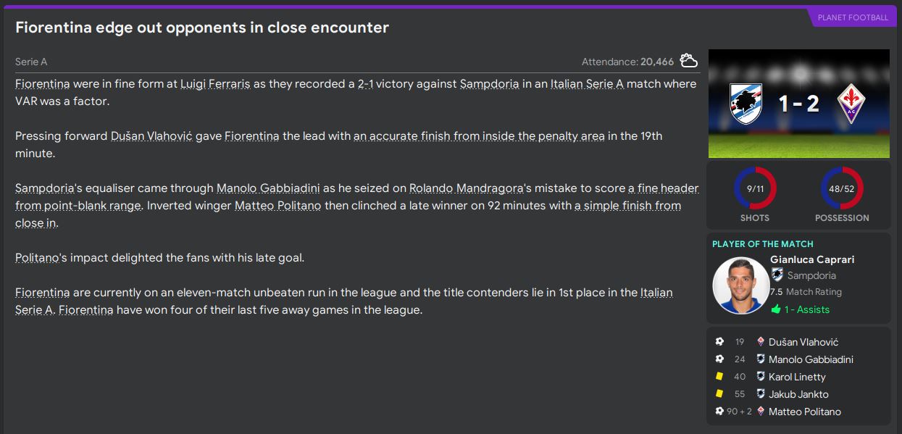The height and width of the screenshot is (434, 902).
Task: Click the 1 - 2 scoreline
Action: coord(798,104)
